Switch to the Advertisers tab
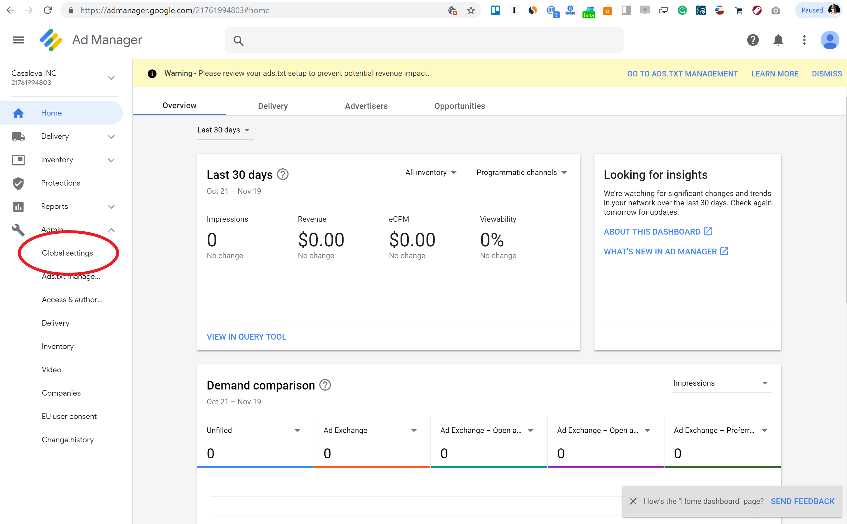Image resolution: width=847 pixels, height=524 pixels. click(366, 106)
